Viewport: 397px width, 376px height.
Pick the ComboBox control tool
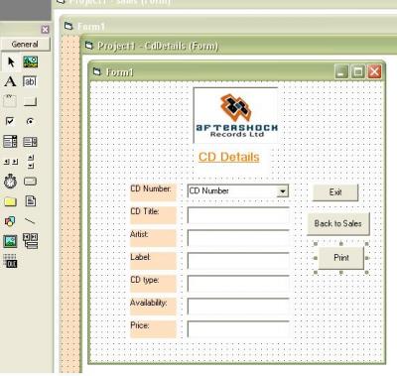coord(10,141)
